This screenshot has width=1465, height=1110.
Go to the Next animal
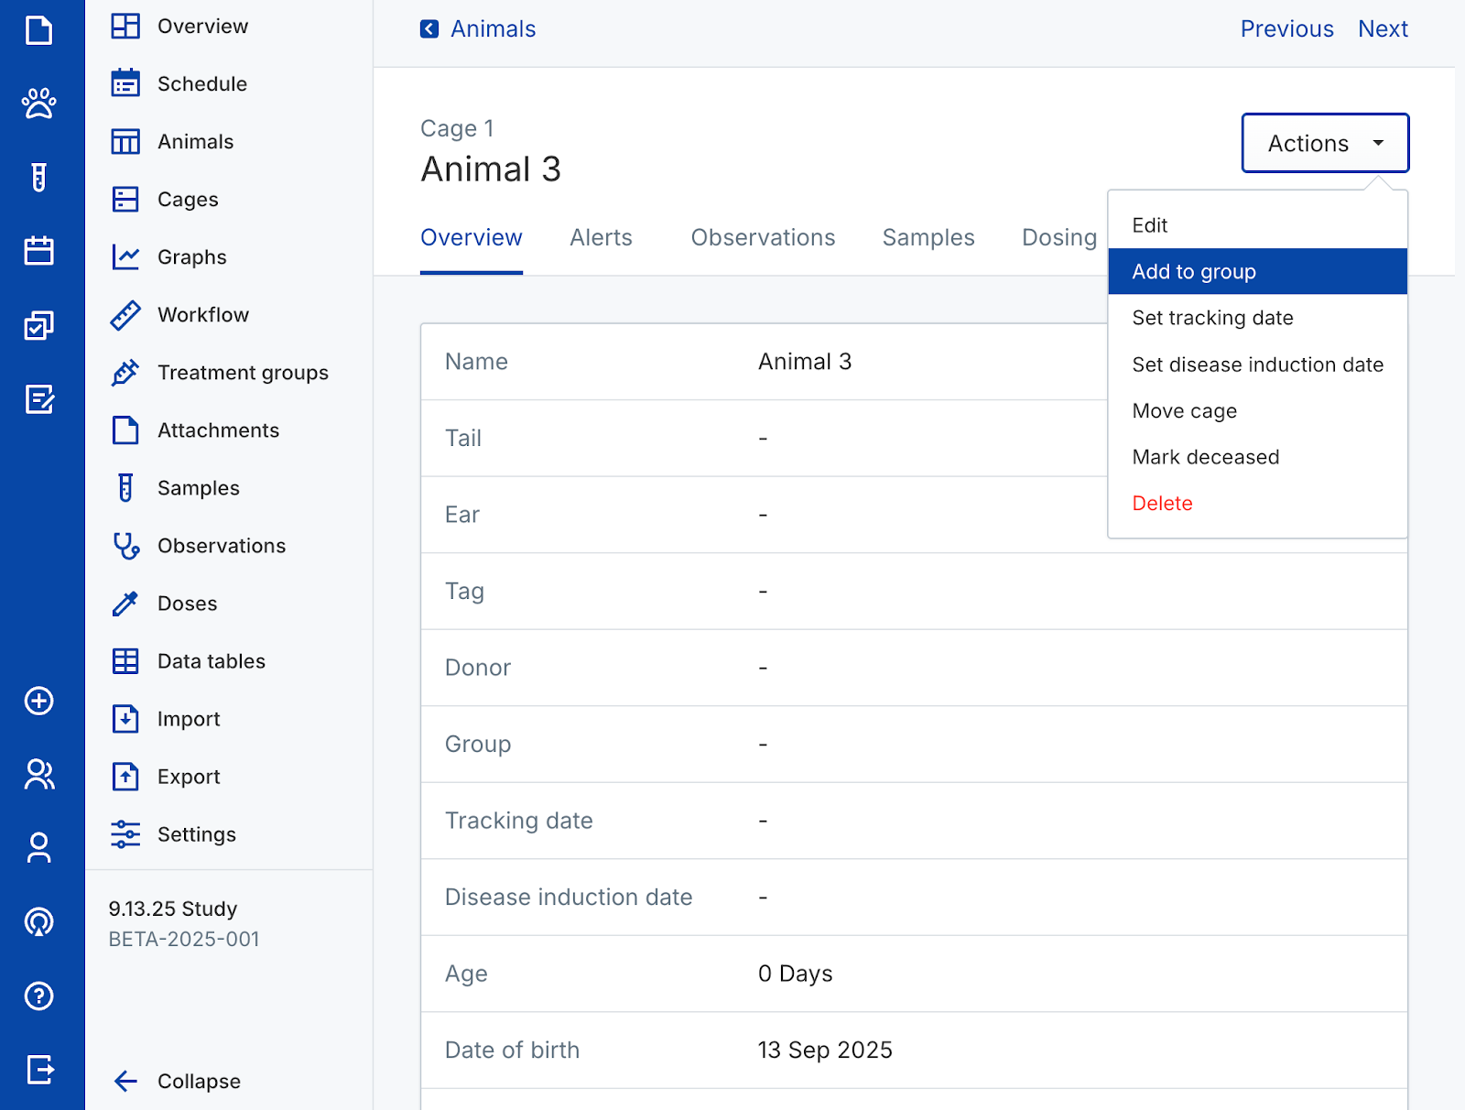pos(1382,29)
